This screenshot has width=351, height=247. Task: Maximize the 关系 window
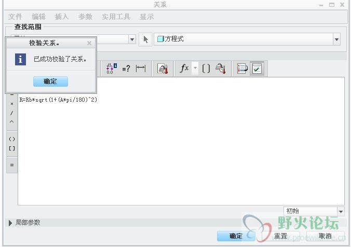pos(331,5)
